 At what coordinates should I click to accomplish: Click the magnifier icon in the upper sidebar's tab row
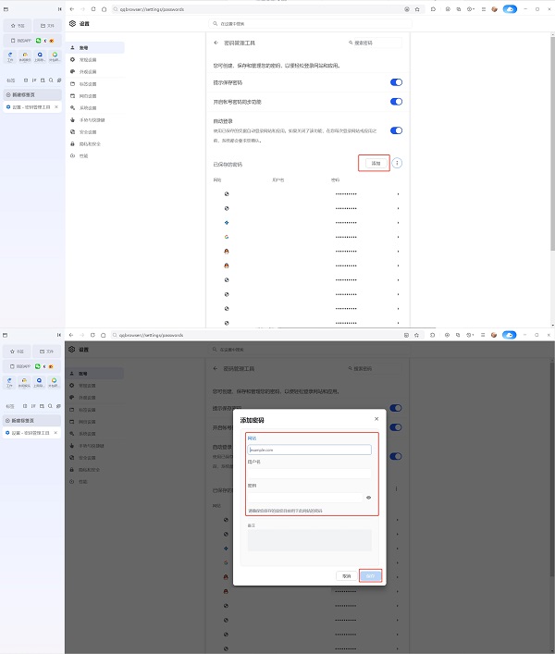[x=51, y=80]
